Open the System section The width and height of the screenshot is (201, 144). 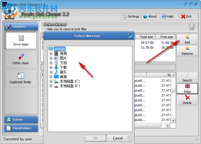tap(21, 120)
